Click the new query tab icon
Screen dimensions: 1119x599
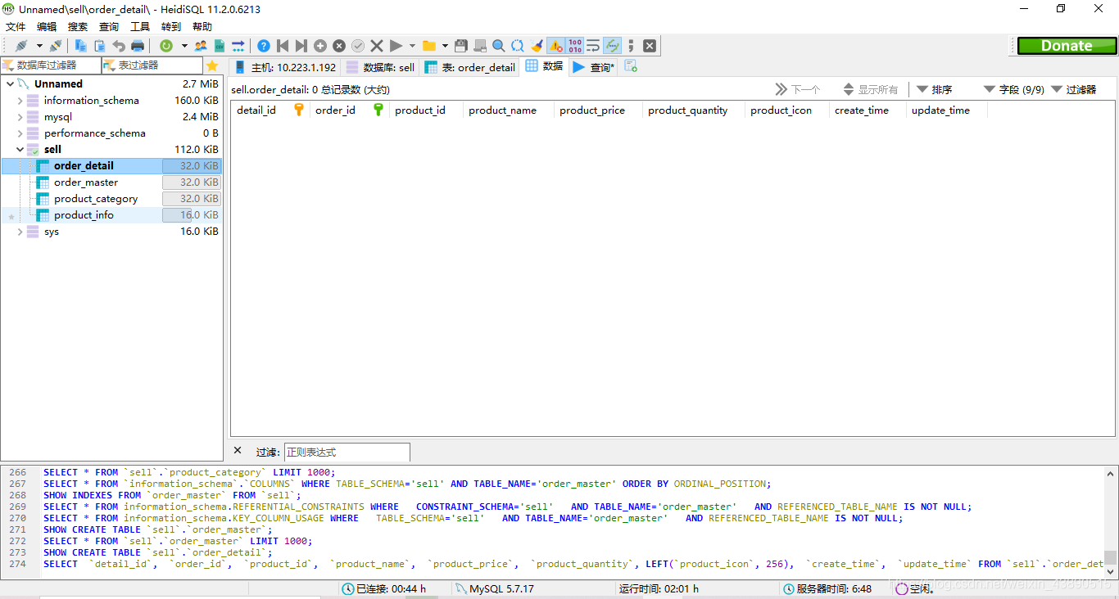click(x=631, y=66)
